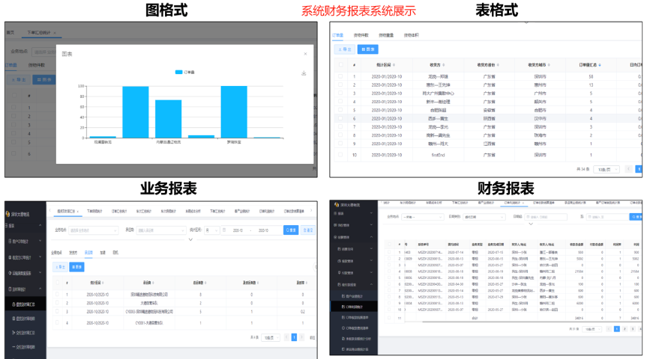Image resolution: width=647 pixels, height=359 pixels.
Task: Click the blue 图表 button in top-right table
Action: pyautogui.click(x=367, y=49)
